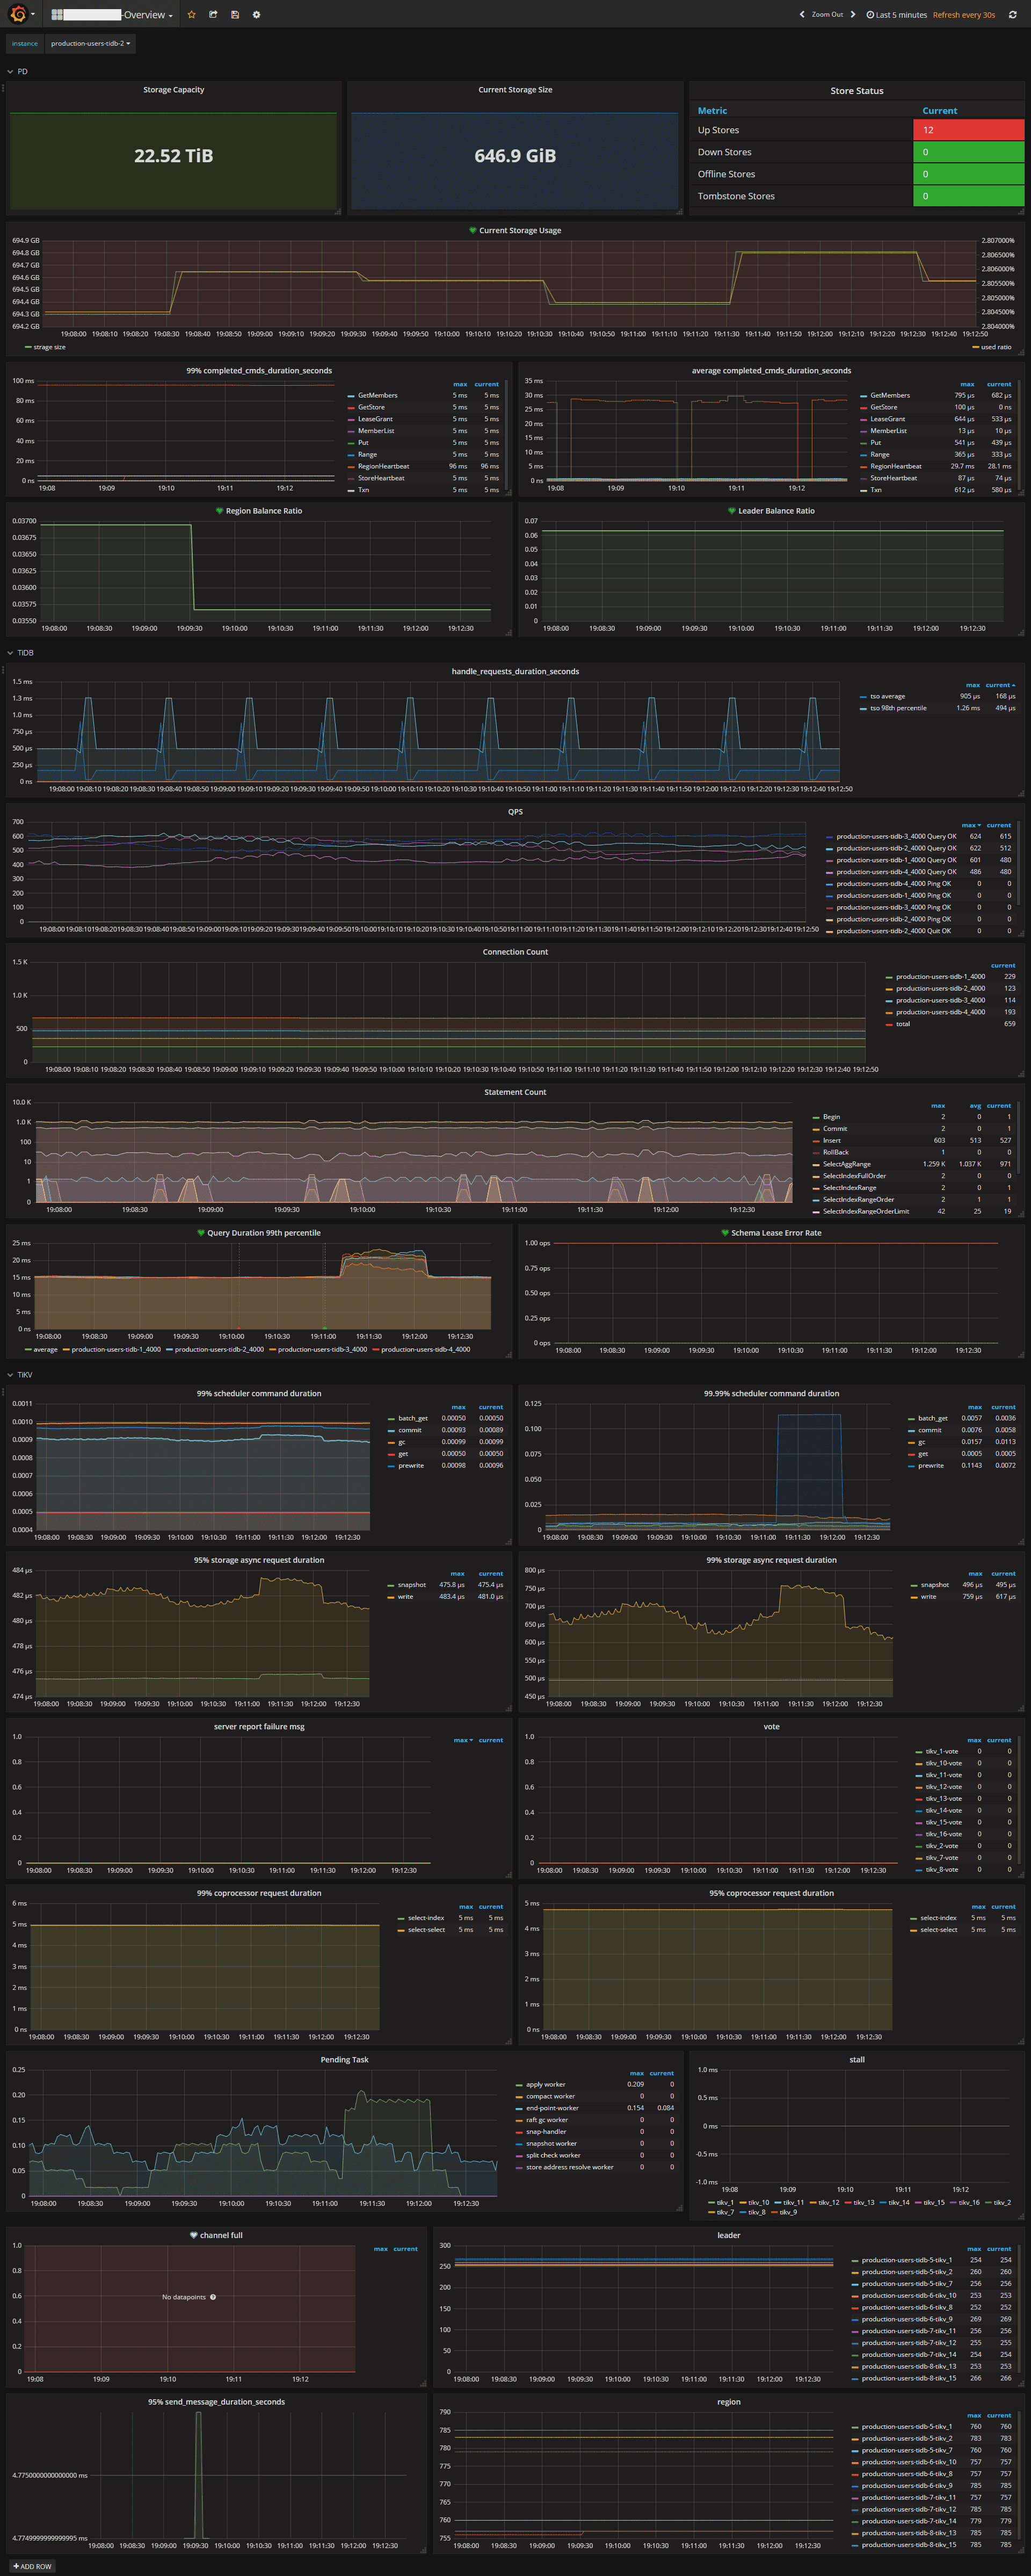Screen dimensions: 1031x2576
Task: Open Statement Count panel title menu
Action: pyautogui.click(x=515, y=1092)
